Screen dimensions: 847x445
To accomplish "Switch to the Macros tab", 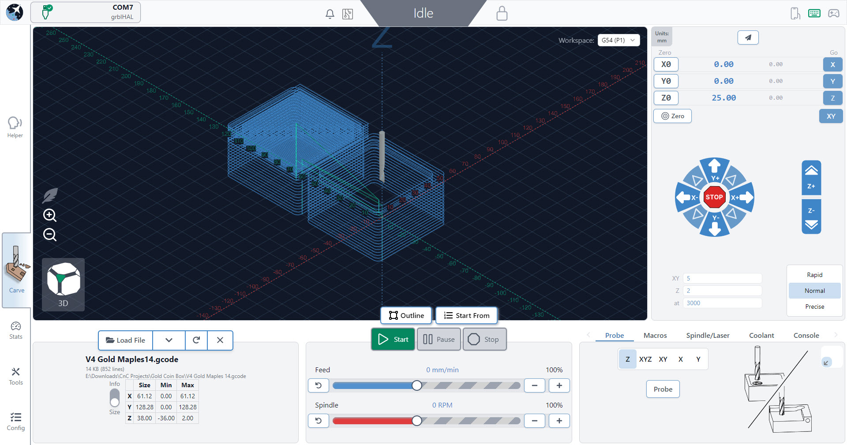I will pyautogui.click(x=655, y=335).
